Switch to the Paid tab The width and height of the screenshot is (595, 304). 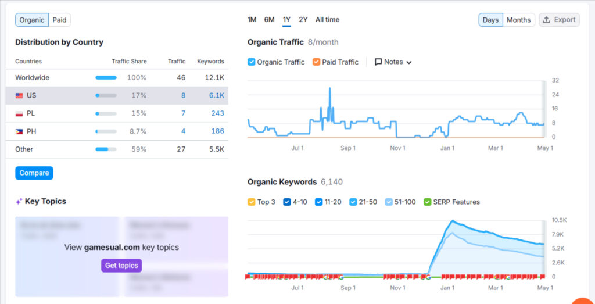(60, 20)
